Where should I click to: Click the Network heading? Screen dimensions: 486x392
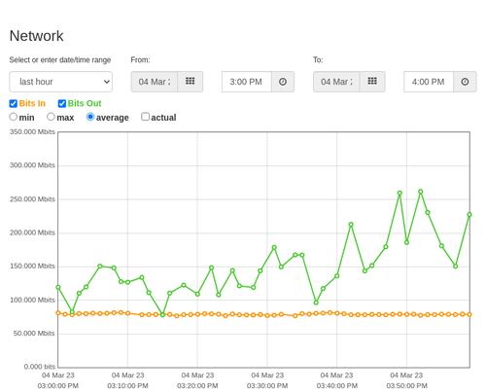[36, 36]
